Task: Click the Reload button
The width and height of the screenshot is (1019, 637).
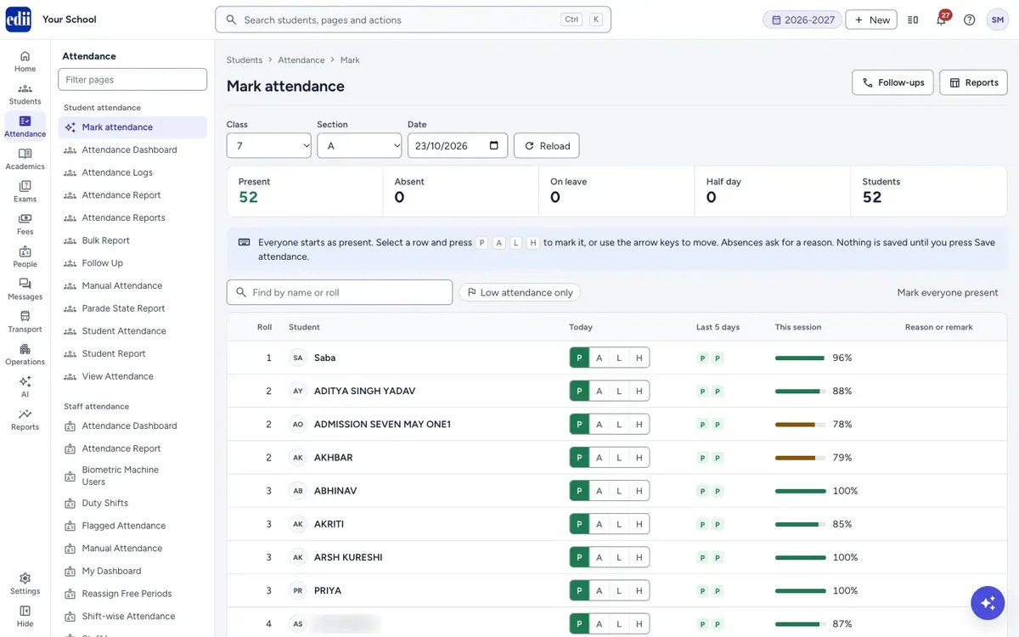Action: point(547,145)
